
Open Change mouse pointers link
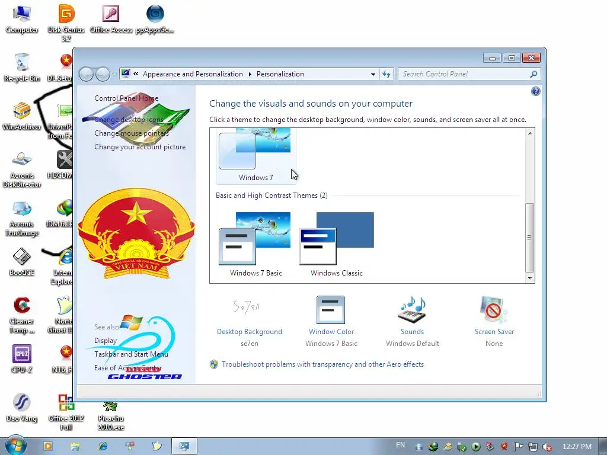point(132,133)
